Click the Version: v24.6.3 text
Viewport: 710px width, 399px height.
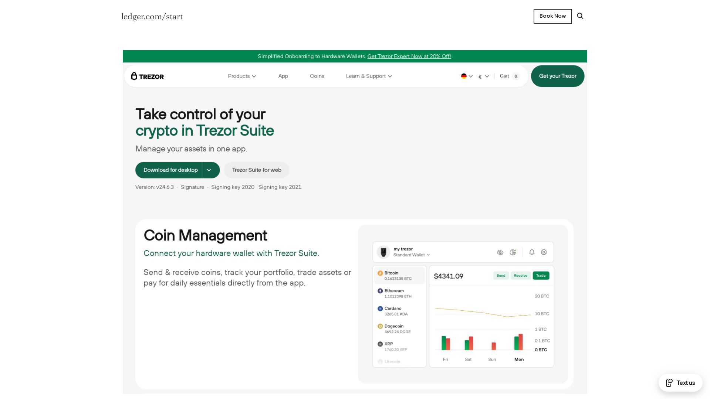click(155, 187)
